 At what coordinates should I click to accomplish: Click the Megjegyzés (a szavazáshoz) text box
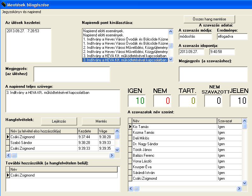(x=213, y=74)
